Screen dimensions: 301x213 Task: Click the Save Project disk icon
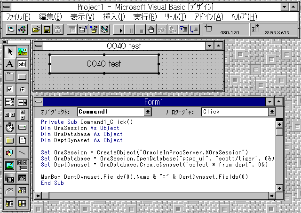click(47, 30)
